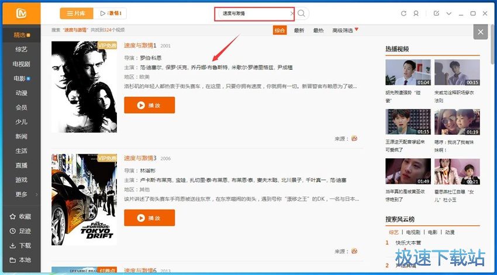Expand 更多 in the sidebar
This screenshot has width=497, height=275.
(x=22, y=194)
